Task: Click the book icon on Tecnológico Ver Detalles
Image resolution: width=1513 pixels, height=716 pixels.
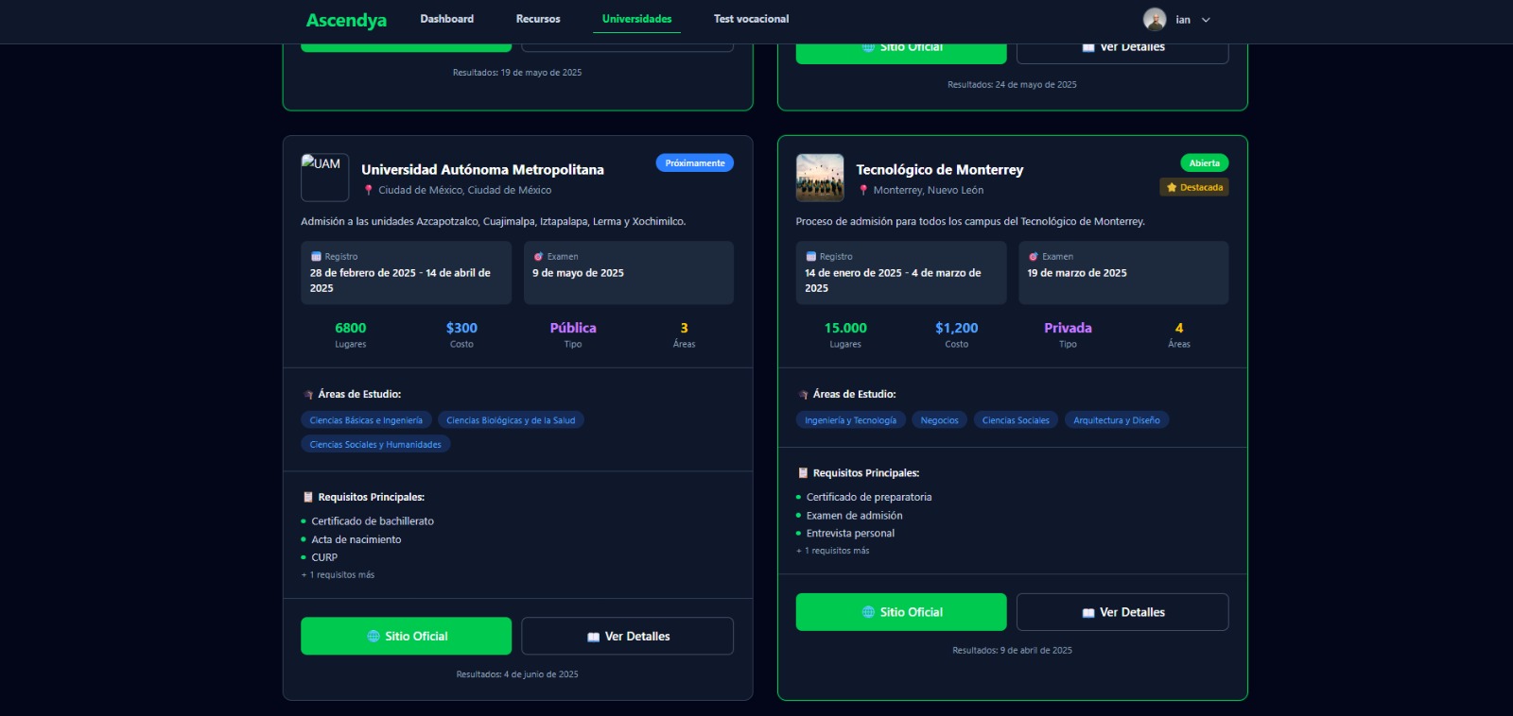Action: pyautogui.click(x=1088, y=613)
